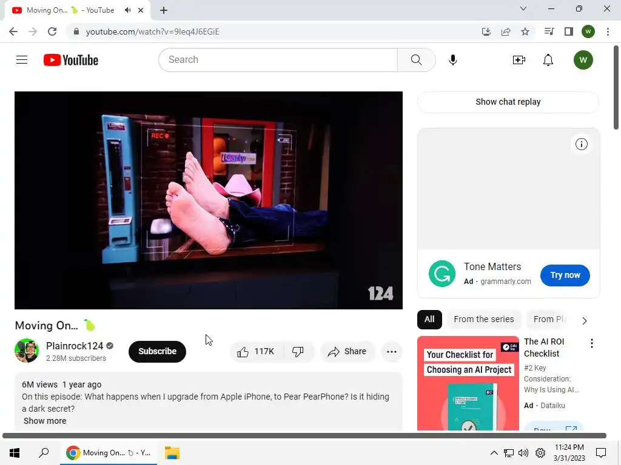
Task: Click Show chat replay
Action: [x=508, y=102]
